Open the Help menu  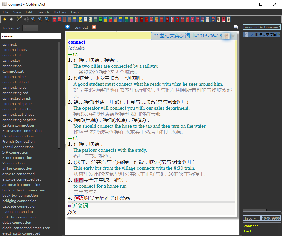pyautogui.click(x=75, y=12)
